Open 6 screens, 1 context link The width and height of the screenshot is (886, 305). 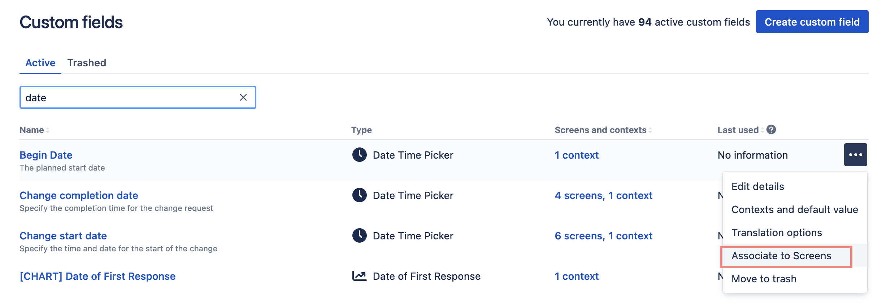pos(603,236)
